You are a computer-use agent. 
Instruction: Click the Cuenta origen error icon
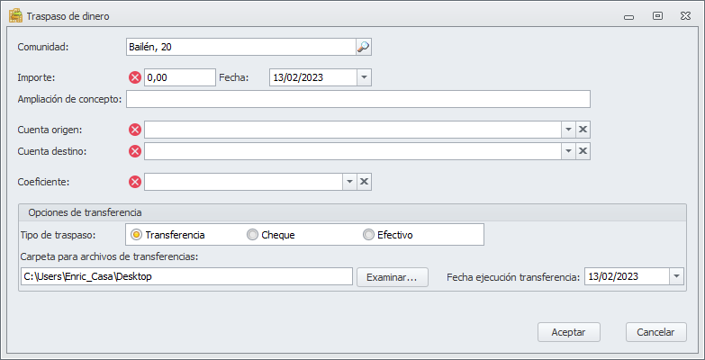pos(136,130)
